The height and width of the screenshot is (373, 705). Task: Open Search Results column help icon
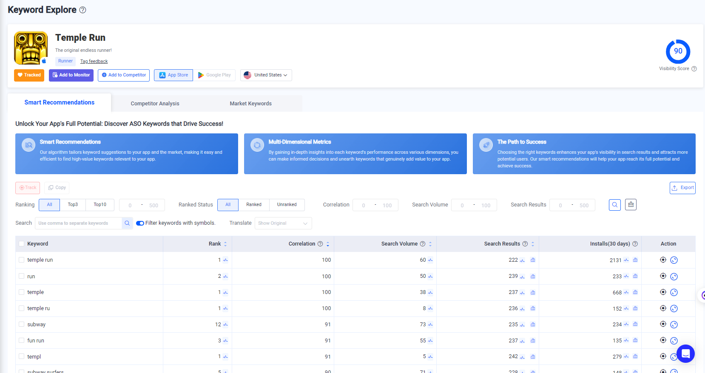pyautogui.click(x=525, y=244)
